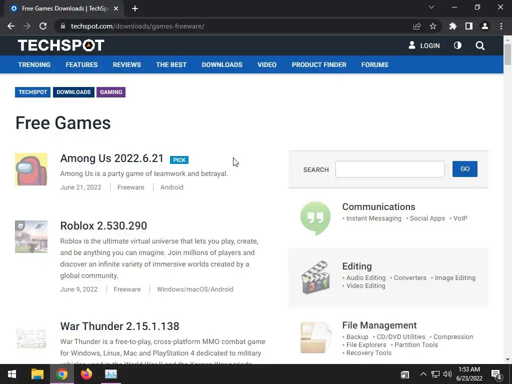Click the browser forward arrow
The width and height of the screenshot is (512, 384).
[x=27, y=26]
